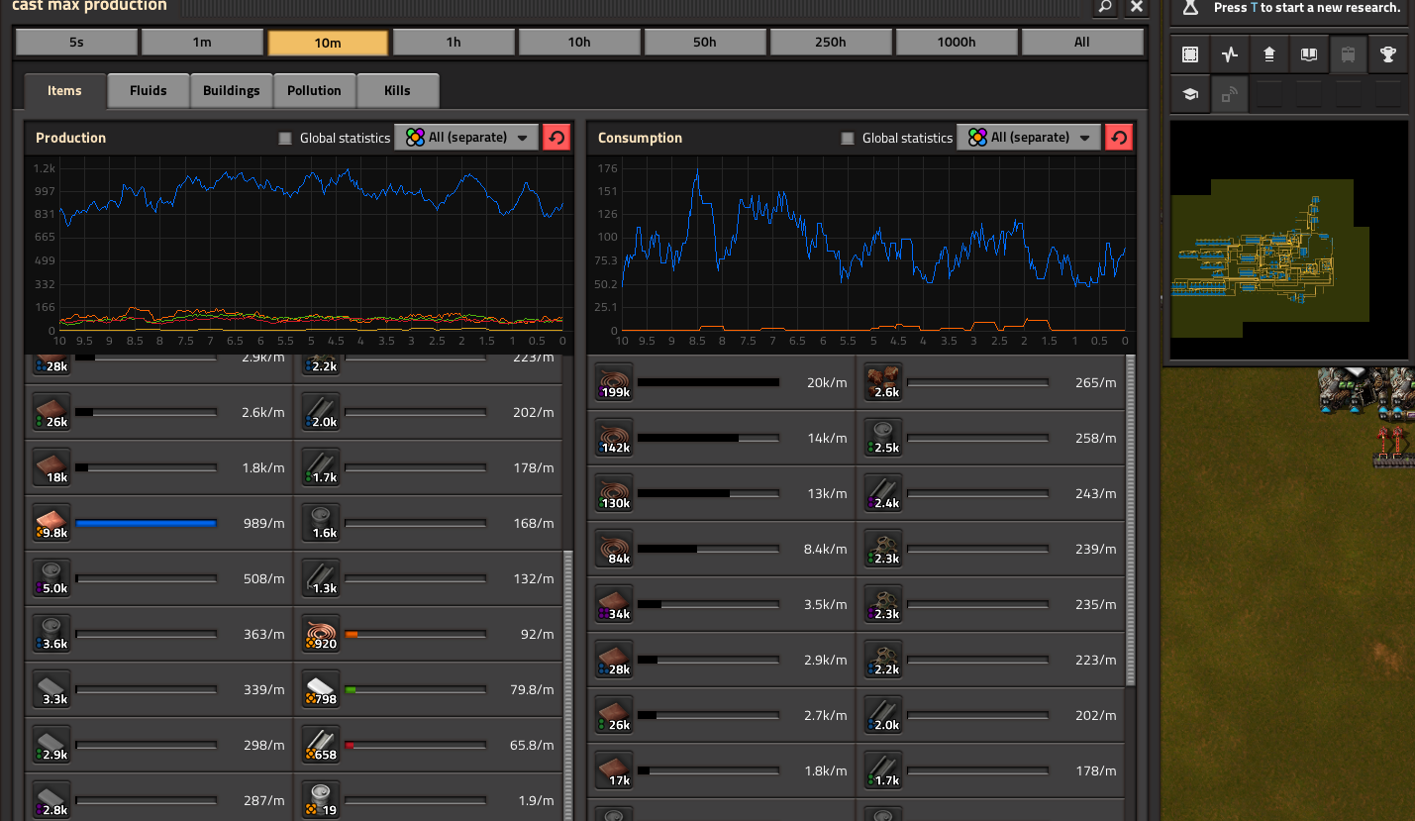Close the production statistics window
The width and height of the screenshot is (1415, 821).
pyautogui.click(x=1137, y=7)
